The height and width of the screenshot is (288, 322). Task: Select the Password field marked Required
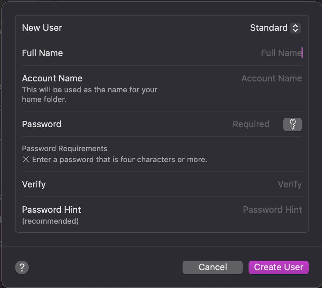[x=251, y=124]
